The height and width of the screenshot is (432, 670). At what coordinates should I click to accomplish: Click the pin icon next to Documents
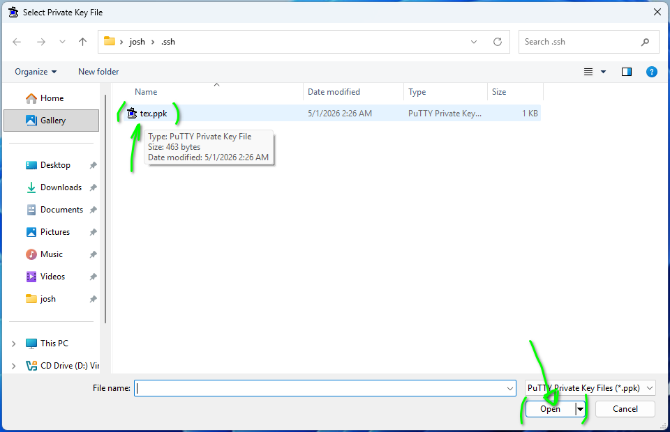point(93,210)
